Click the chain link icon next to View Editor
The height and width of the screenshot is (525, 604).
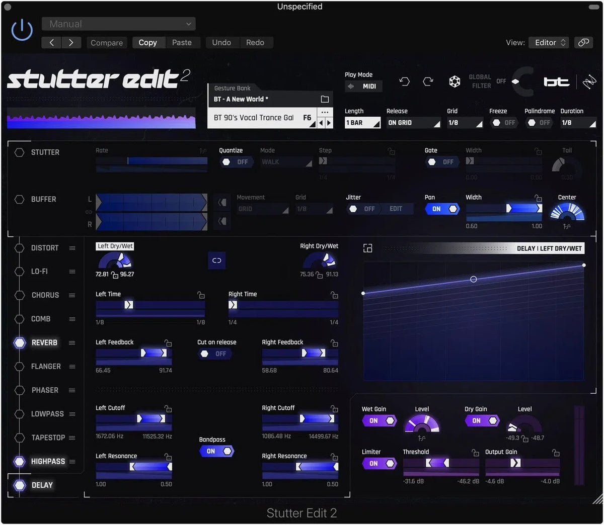[x=583, y=42]
